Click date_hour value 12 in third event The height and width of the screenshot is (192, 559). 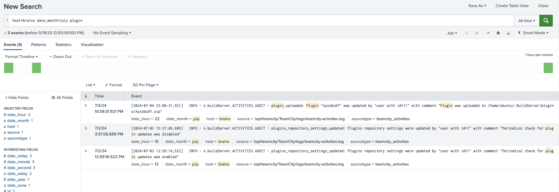click(x=157, y=164)
